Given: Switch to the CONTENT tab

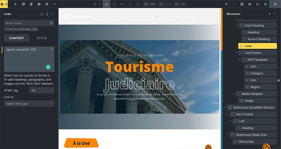Looking at the screenshot, I should (x=16, y=38).
